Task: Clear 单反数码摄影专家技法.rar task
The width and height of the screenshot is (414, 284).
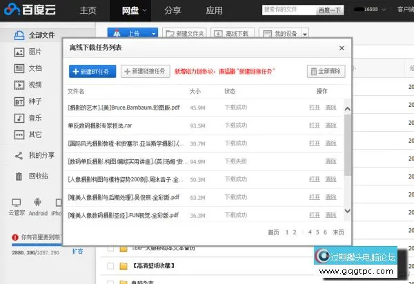Action: click(x=331, y=125)
